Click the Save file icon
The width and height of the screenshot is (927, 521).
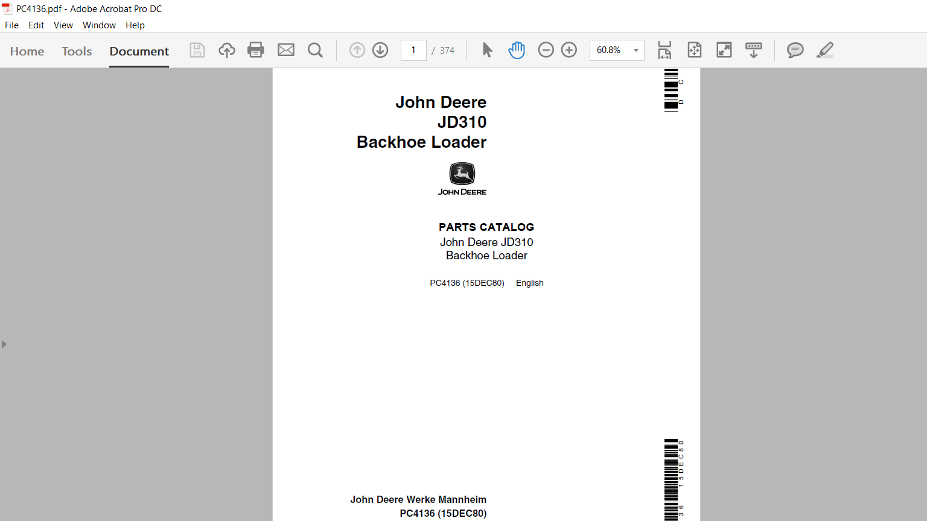pyautogui.click(x=197, y=50)
